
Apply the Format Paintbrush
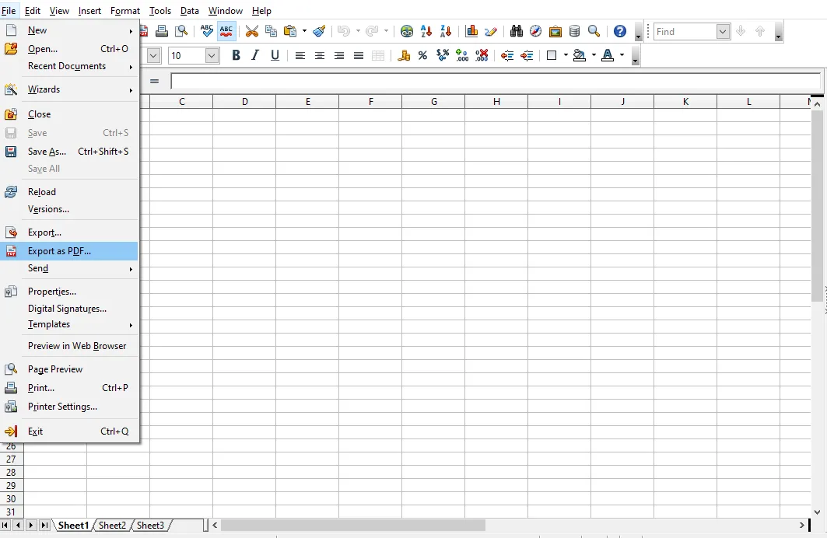[x=319, y=31]
